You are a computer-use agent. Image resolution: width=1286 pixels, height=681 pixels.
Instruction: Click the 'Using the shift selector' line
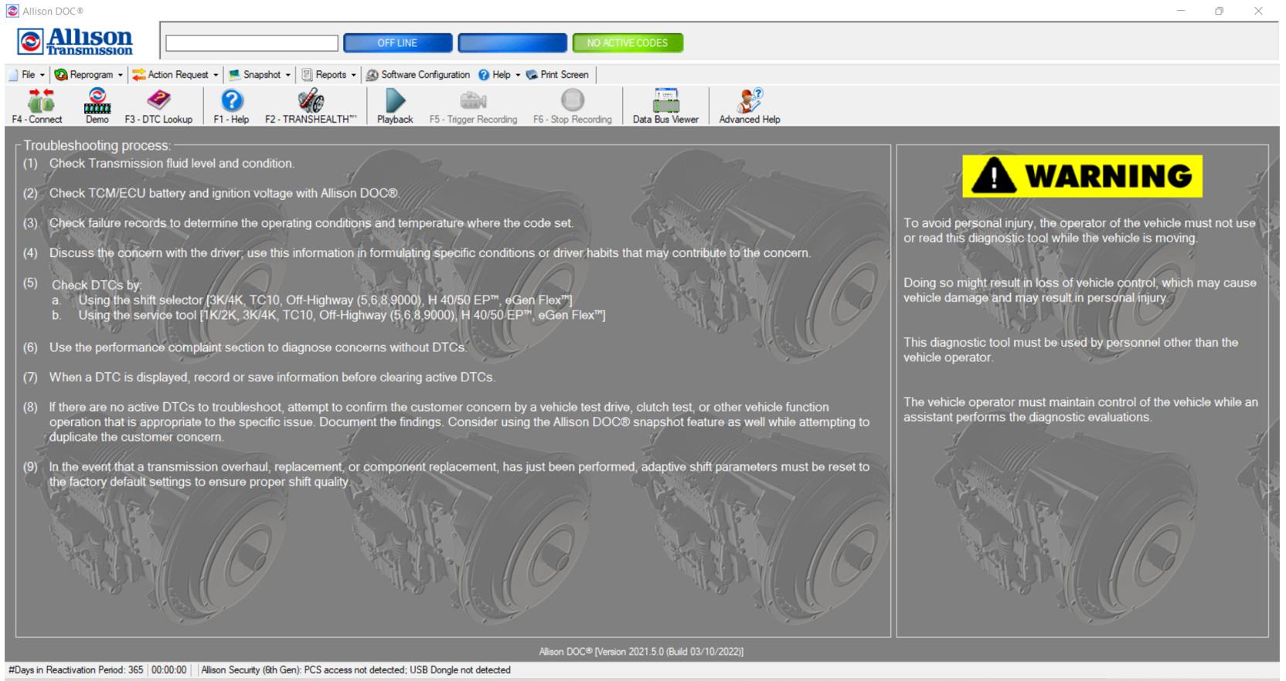pyautogui.click(x=325, y=300)
